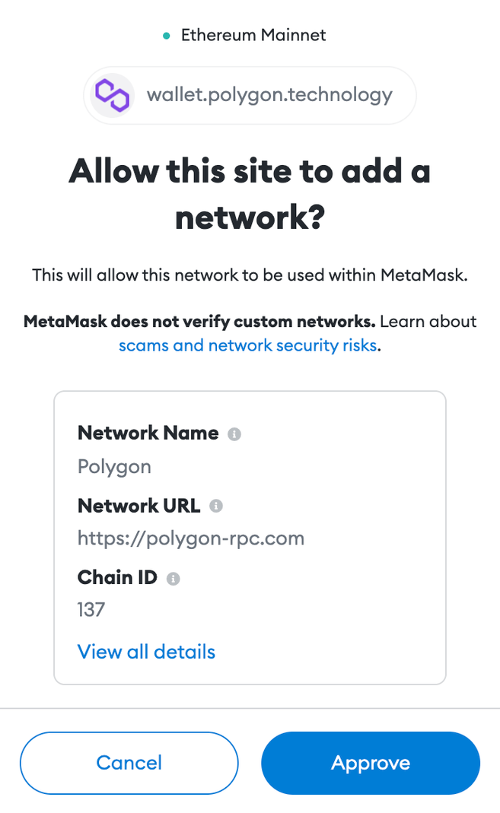500x813 pixels.
Task: Click the Network URL info icon
Action: [216, 506]
